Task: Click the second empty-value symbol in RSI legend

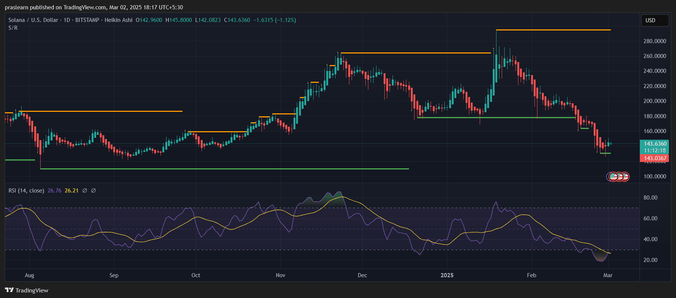Action: point(93,191)
